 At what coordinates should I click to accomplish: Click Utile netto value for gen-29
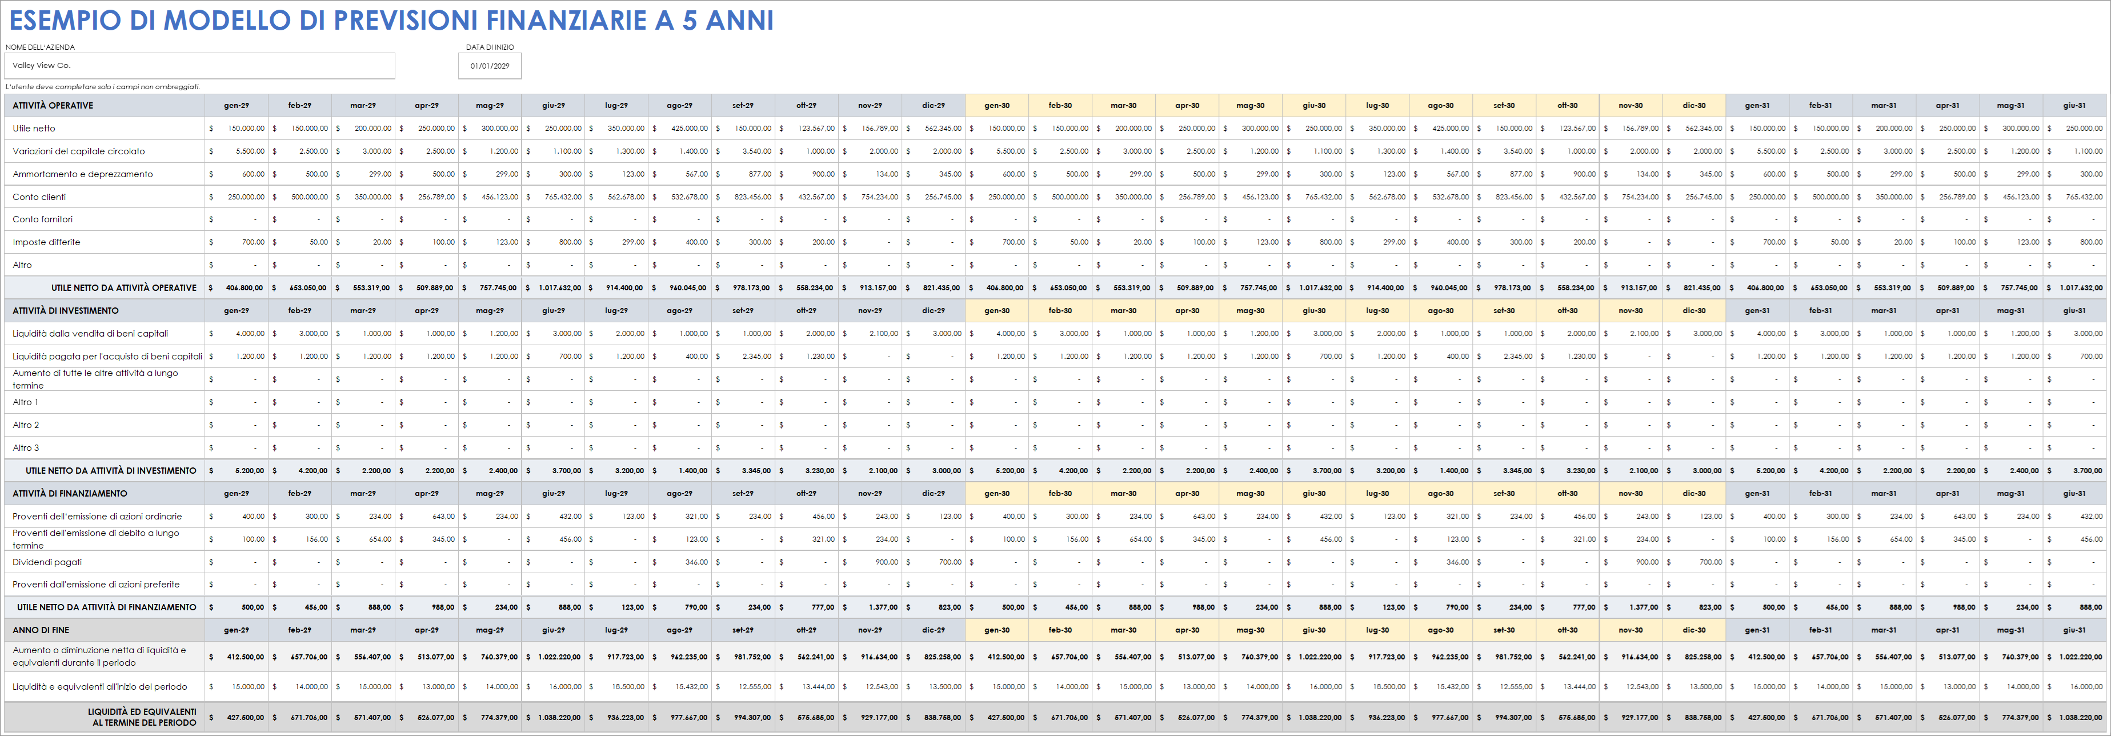click(237, 129)
